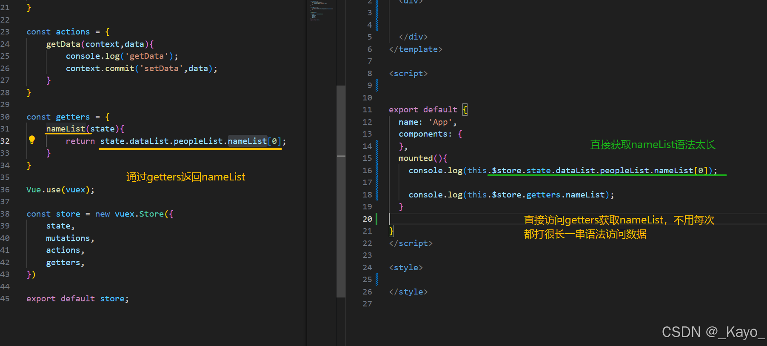Click 'export default {' in right editor
Screen dimensions: 767x346
click(x=428, y=110)
